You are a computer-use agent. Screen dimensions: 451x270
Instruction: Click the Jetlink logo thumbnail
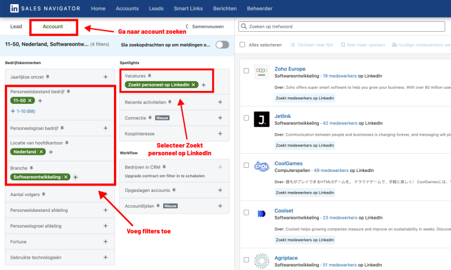[x=262, y=119]
